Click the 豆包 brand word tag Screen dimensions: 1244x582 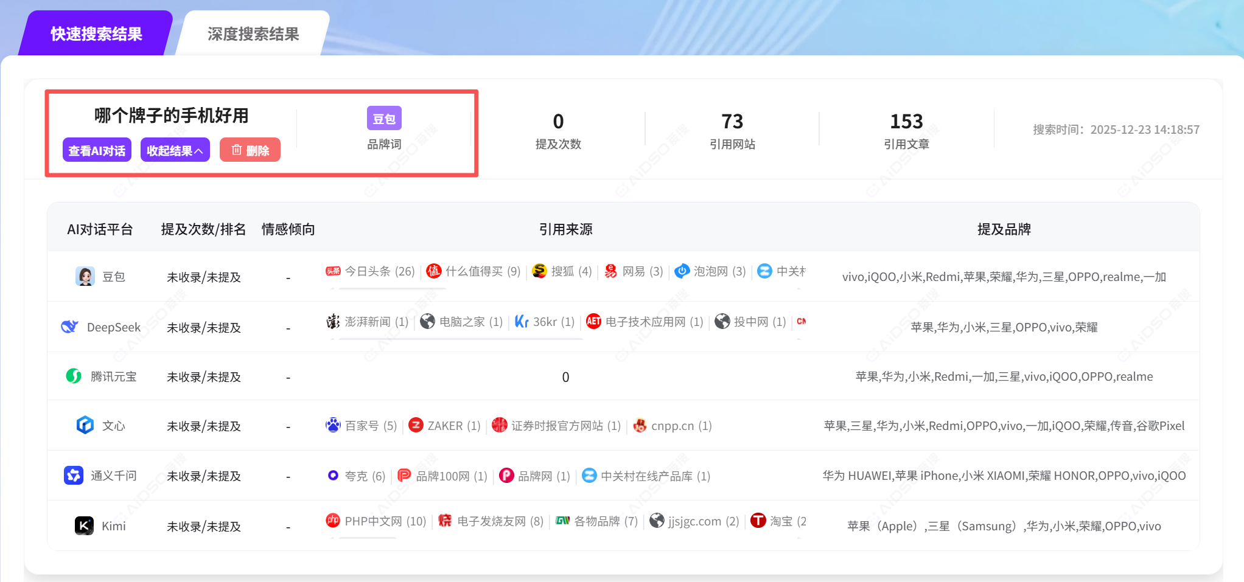(383, 119)
